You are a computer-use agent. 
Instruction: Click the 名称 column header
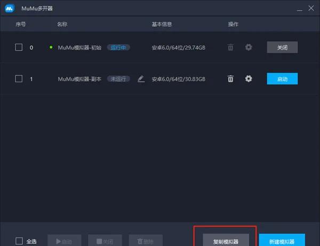pyautogui.click(x=62, y=25)
